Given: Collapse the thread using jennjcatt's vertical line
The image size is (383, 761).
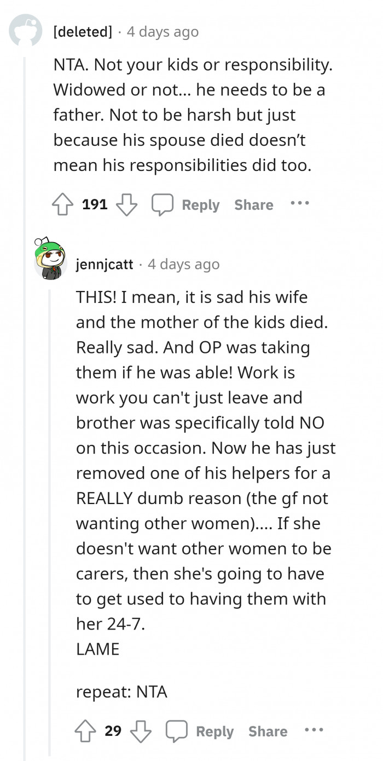Looking at the screenshot, I should point(49,493).
